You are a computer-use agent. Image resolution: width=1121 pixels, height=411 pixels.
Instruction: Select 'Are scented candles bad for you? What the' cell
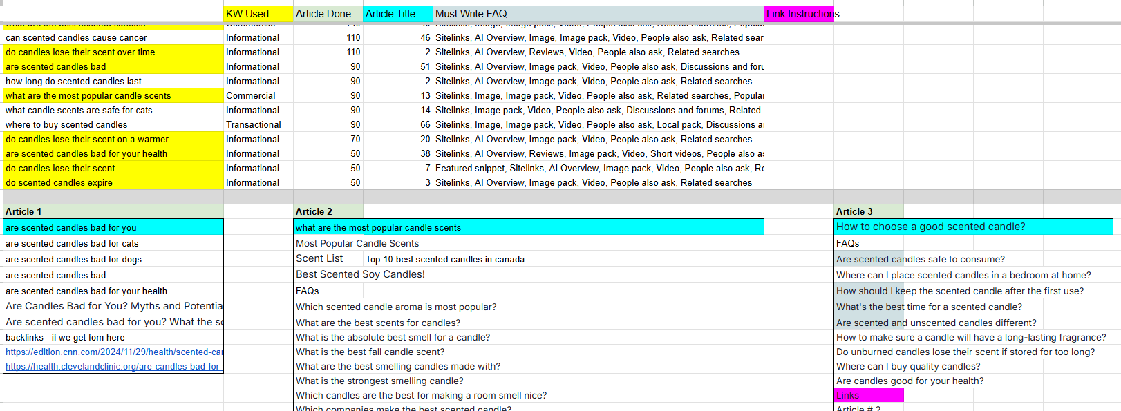tap(113, 322)
